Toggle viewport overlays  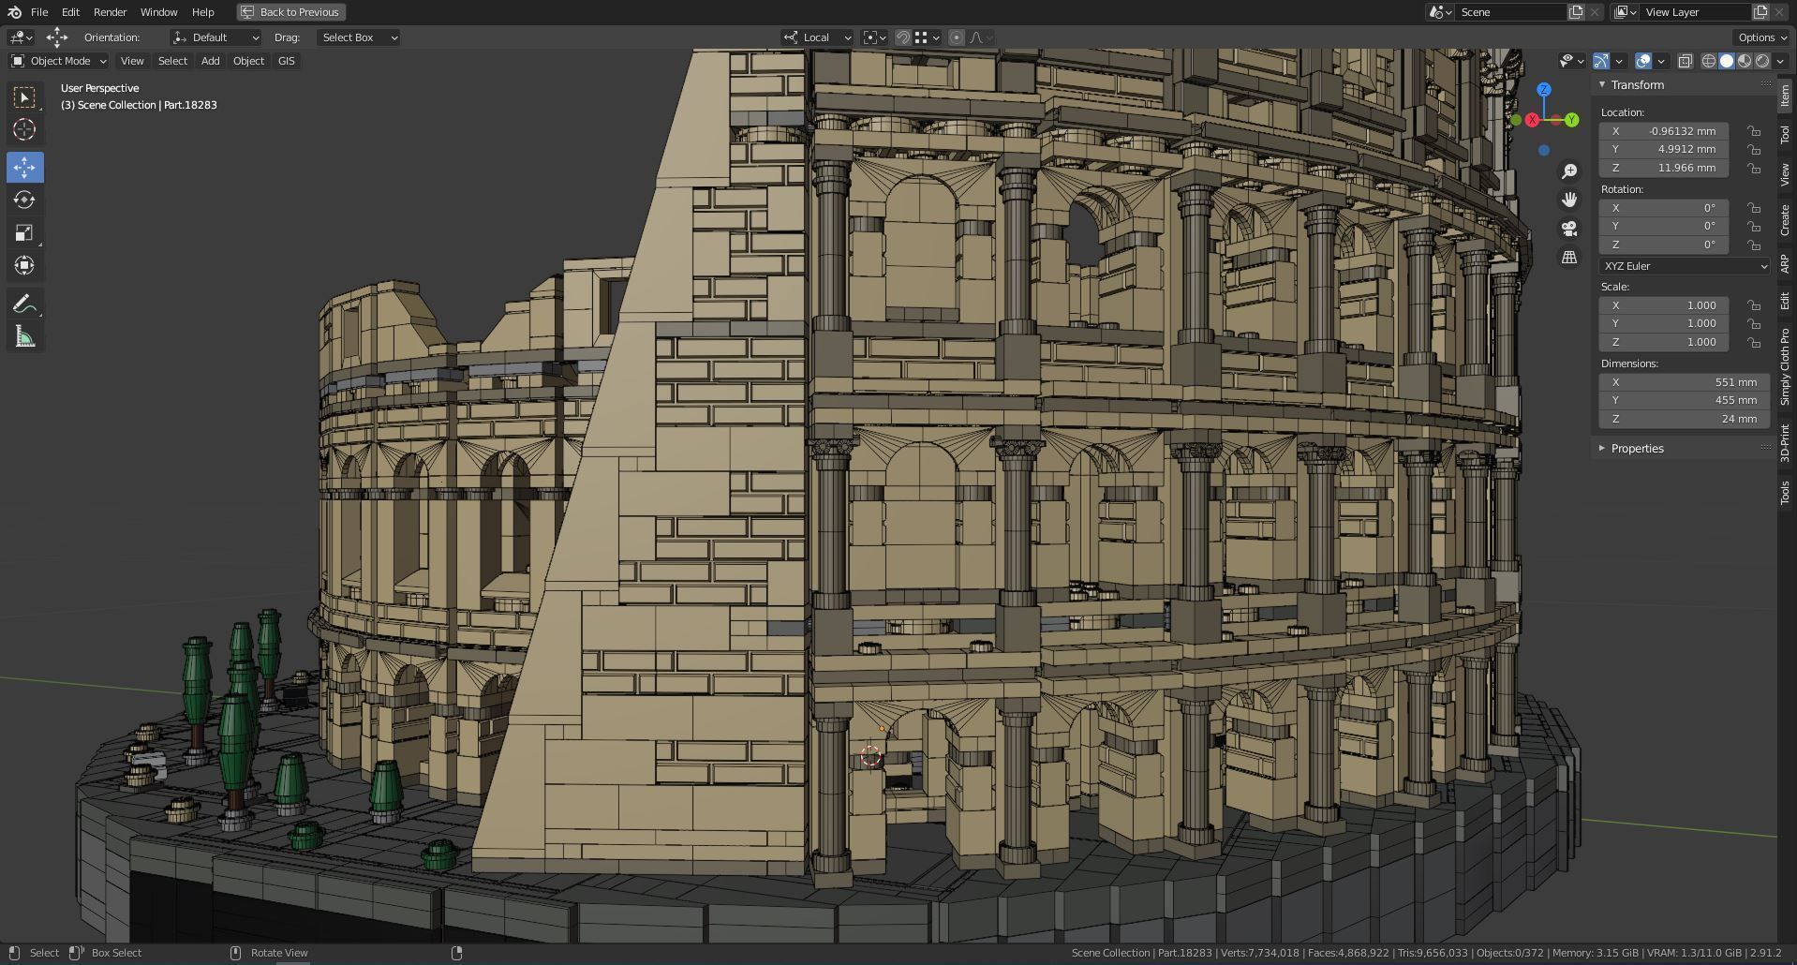pos(1643,61)
